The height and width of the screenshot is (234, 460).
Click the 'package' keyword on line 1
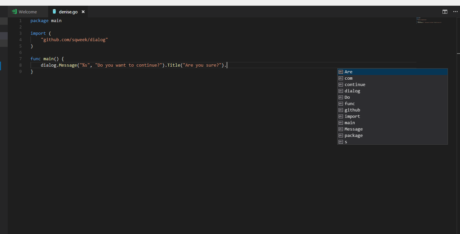pyautogui.click(x=39, y=20)
